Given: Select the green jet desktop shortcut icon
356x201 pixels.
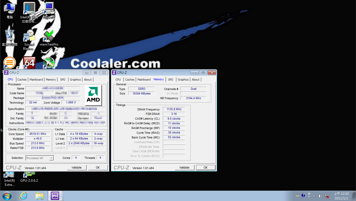Looking at the screenshot, I should [49, 63].
